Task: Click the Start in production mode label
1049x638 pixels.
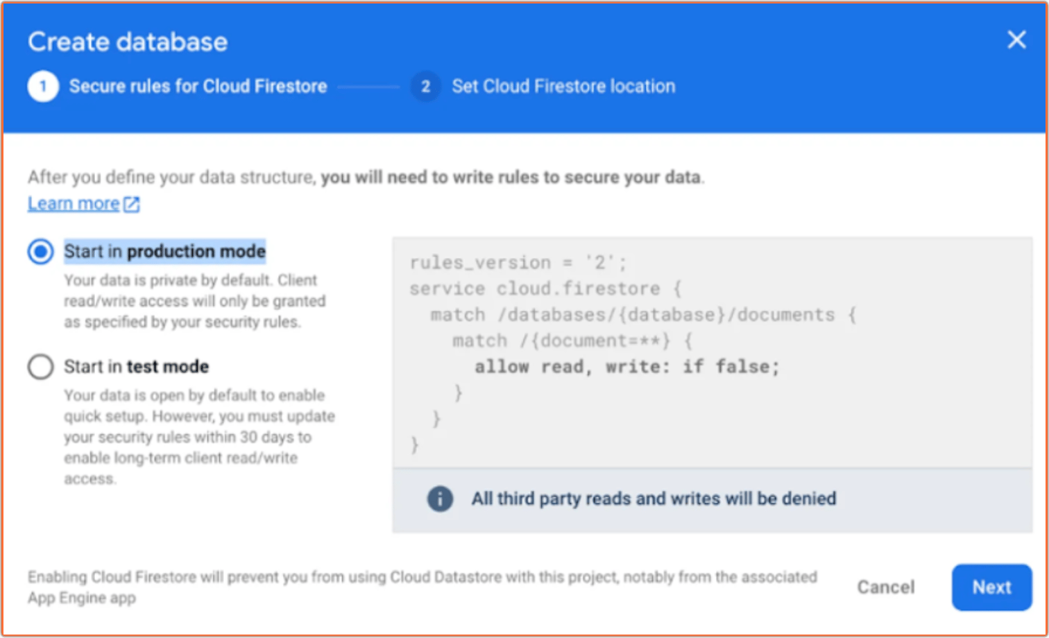Action: pyautogui.click(x=165, y=251)
